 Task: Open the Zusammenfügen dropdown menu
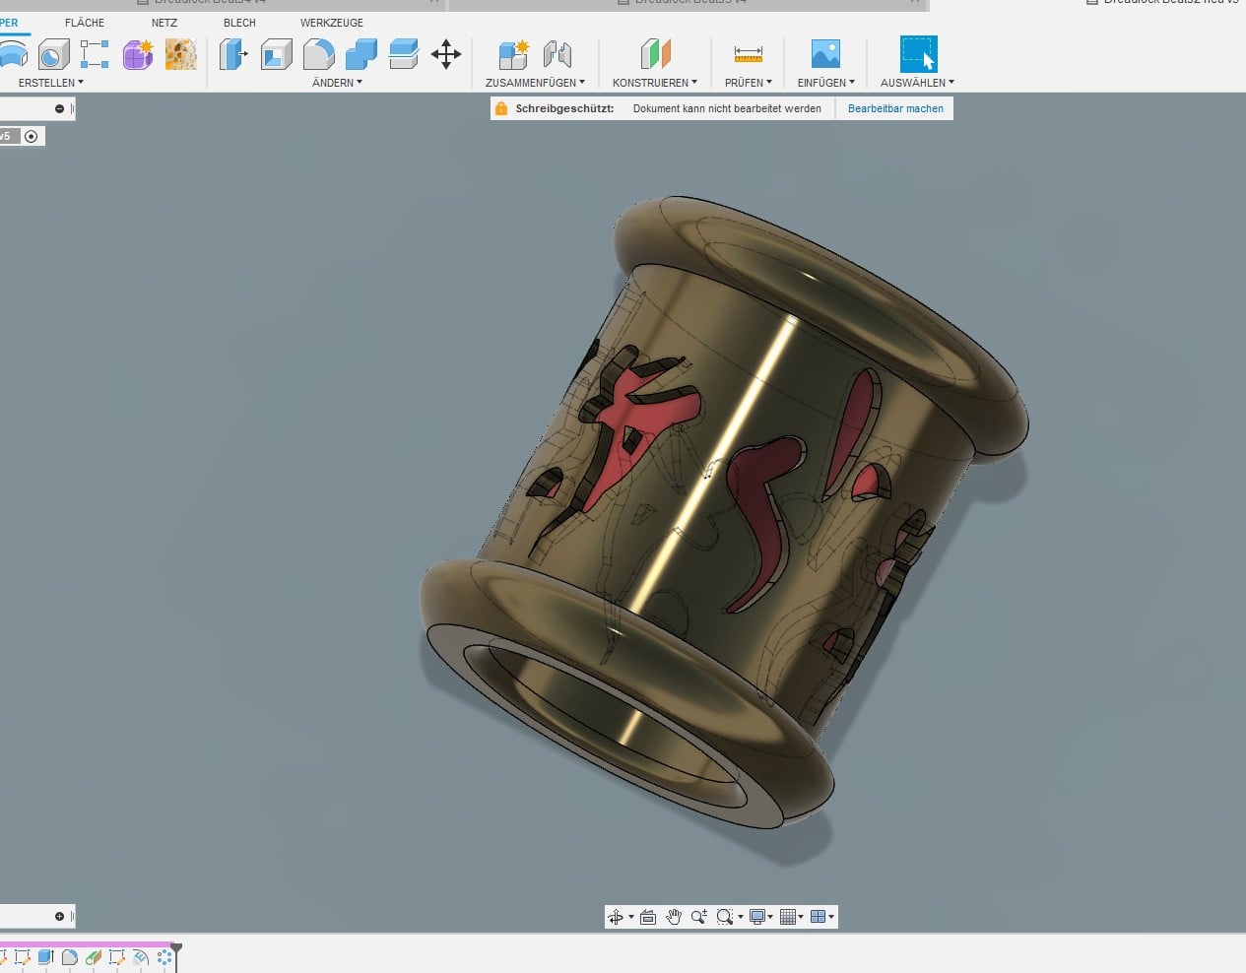coord(535,83)
